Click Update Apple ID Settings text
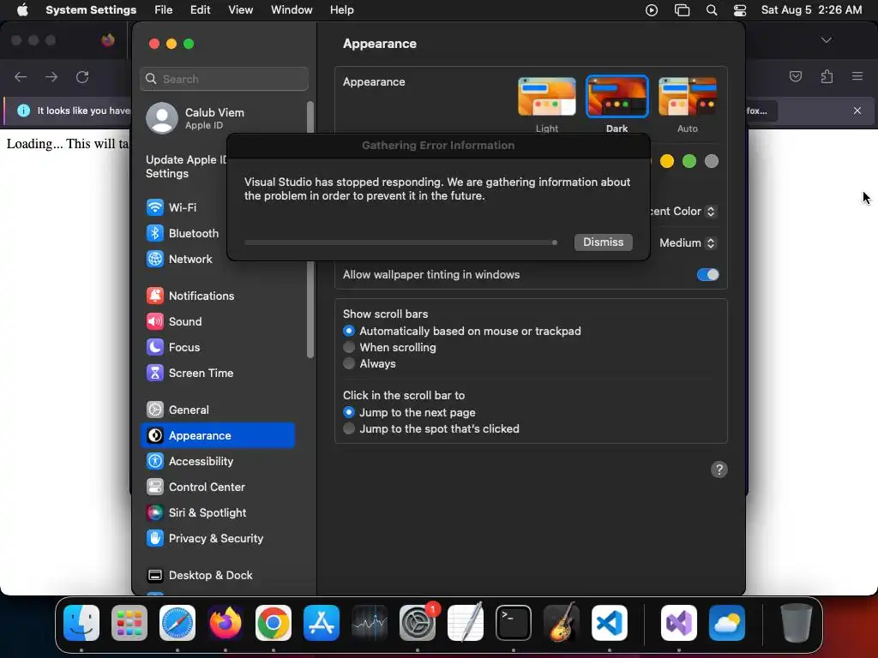 tap(186, 167)
